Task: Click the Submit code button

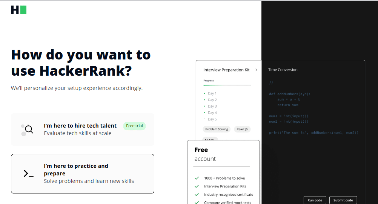Action: 343,200
